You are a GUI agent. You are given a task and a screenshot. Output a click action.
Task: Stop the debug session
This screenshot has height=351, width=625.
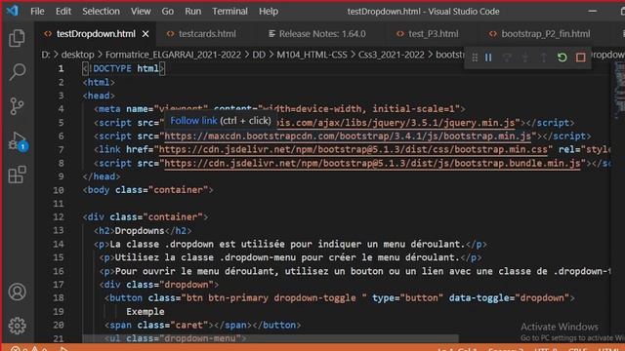tap(581, 58)
